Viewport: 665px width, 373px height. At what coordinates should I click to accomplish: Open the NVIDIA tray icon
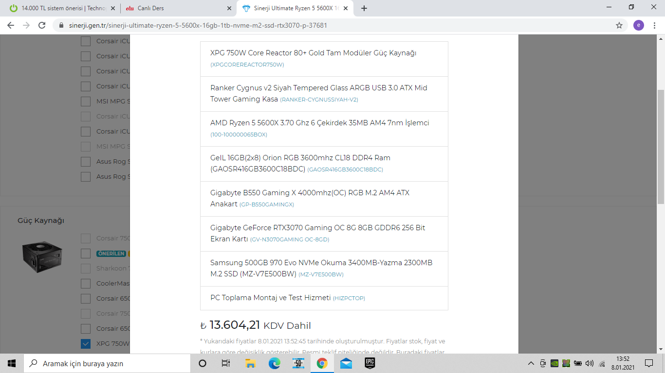pos(554,363)
